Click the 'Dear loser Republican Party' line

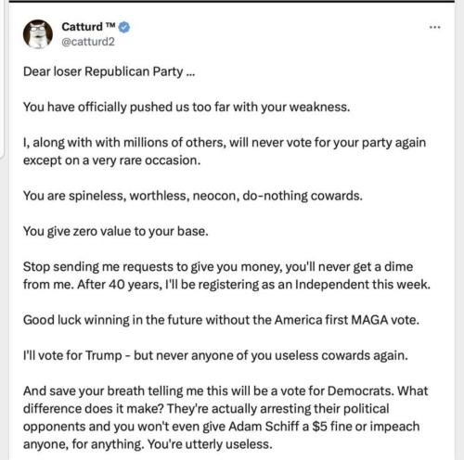(109, 71)
